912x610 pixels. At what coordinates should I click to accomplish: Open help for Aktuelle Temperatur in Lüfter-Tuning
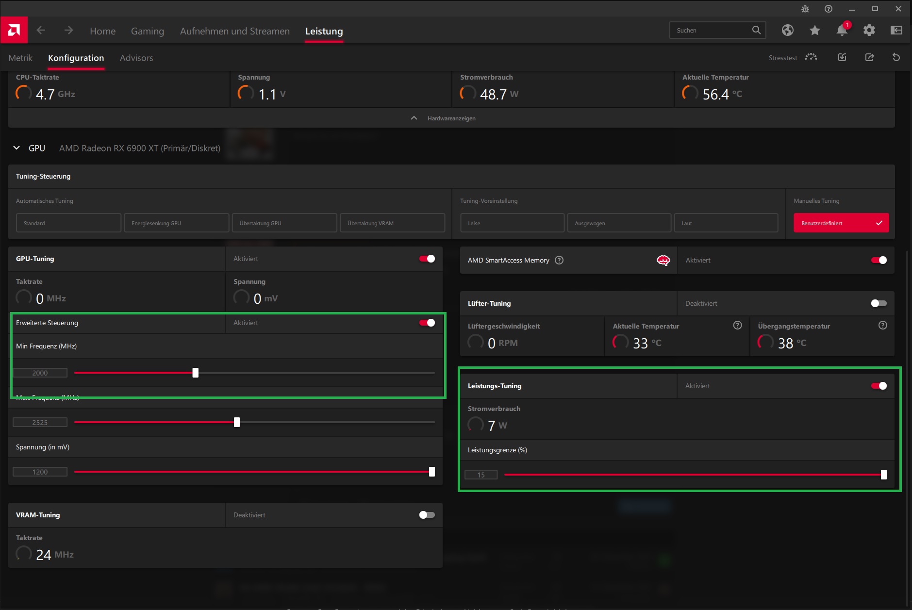pyautogui.click(x=738, y=325)
